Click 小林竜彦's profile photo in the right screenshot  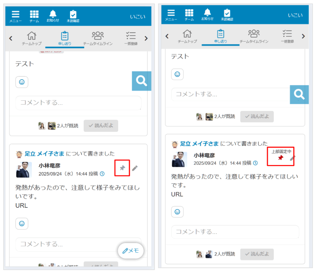point(179,159)
